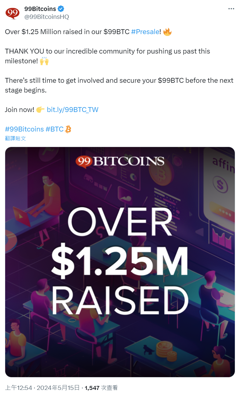Image resolution: width=240 pixels, height=396 pixels.
Task: Open the #99Bitcoins hashtag
Action: click(x=24, y=129)
